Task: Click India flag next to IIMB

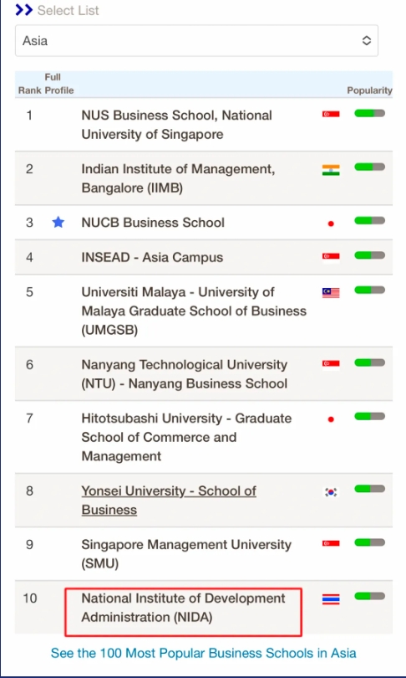Action: click(x=331, y=170)
